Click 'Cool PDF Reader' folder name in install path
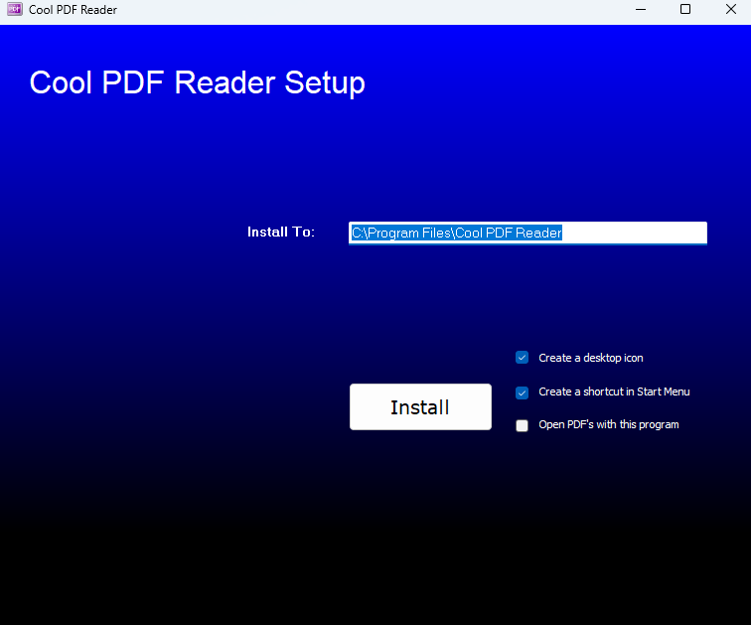This screenshot has height=625, width=751. point(508,233)
